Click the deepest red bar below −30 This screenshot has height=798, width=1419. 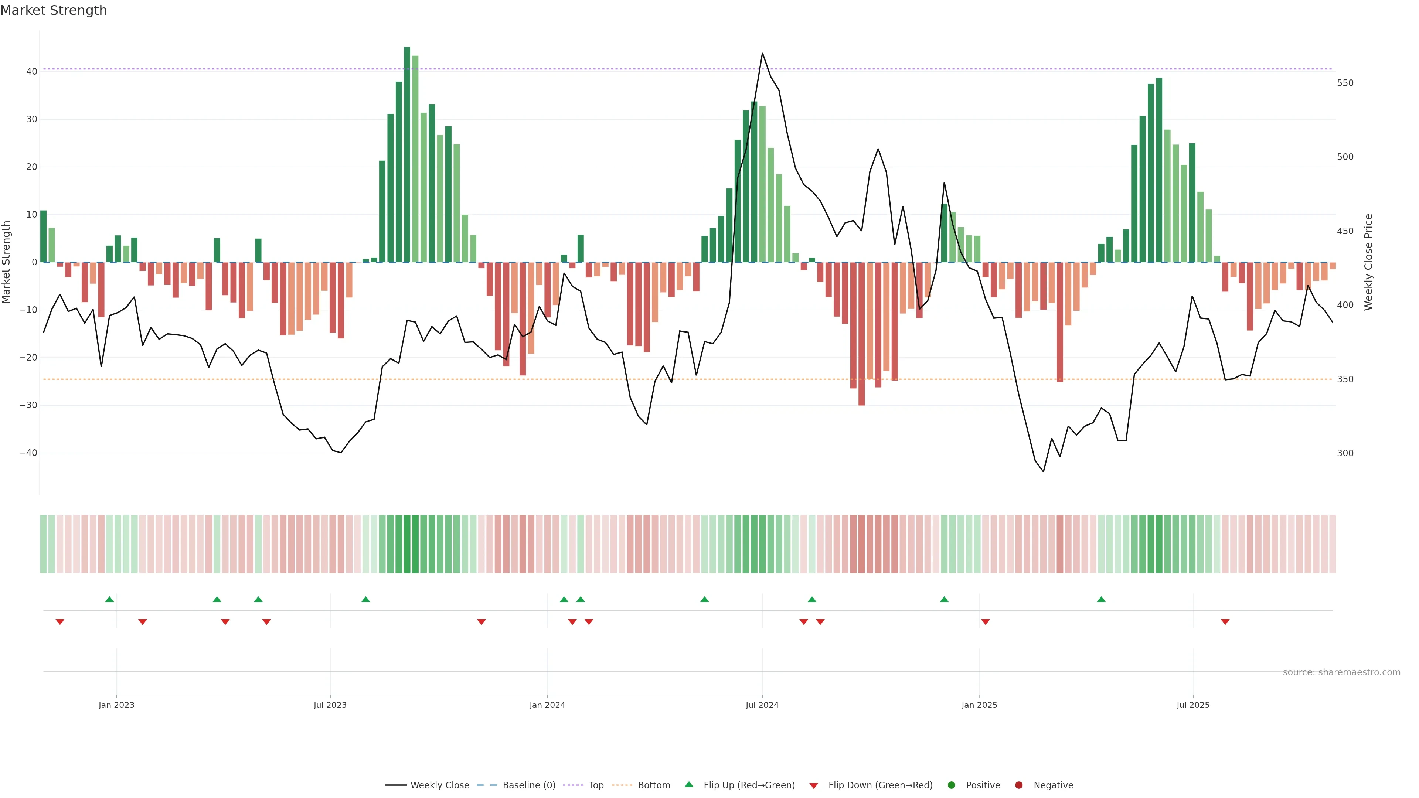[x=861, y=333]
